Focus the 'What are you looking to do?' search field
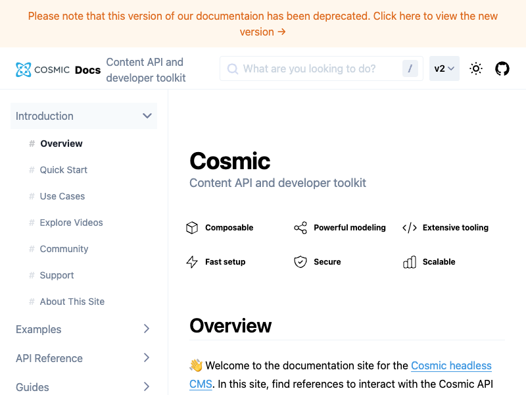This screenshot has height=395, width=526. click(322, 68)
